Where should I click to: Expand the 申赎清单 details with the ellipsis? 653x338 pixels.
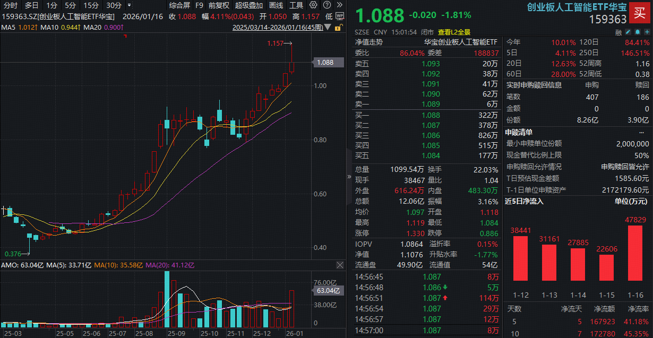coord(642,132)
